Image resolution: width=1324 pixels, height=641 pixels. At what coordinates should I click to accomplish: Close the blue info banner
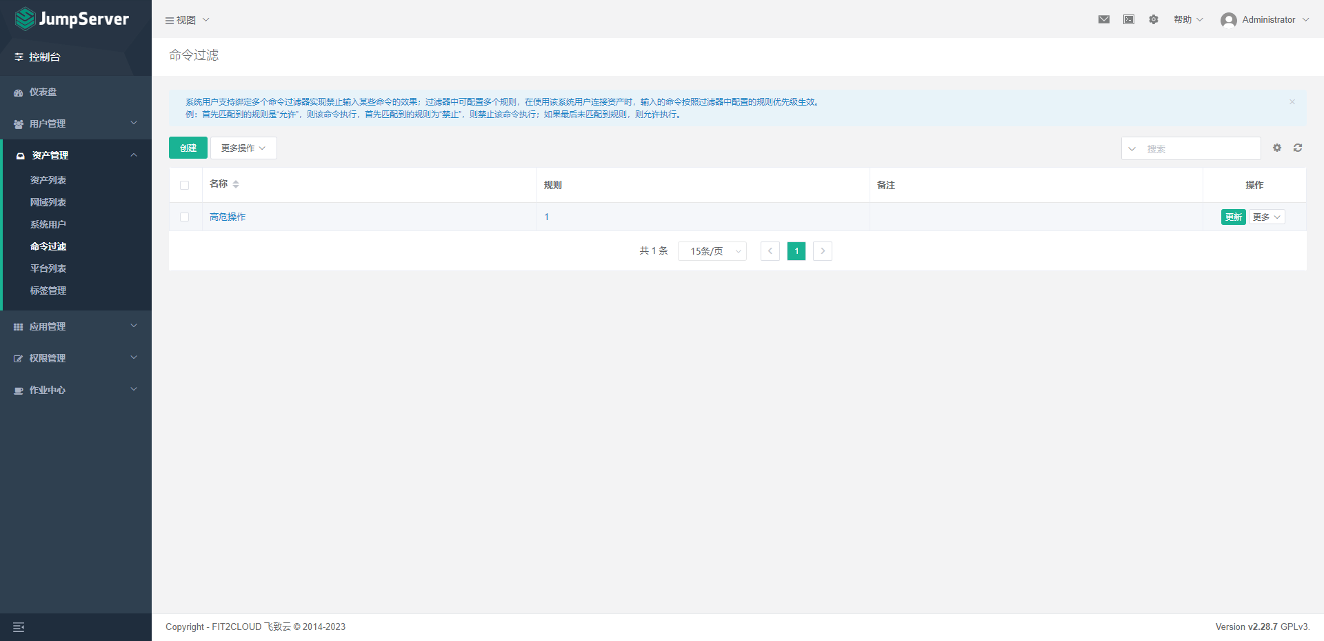[x=1292, y=101]
